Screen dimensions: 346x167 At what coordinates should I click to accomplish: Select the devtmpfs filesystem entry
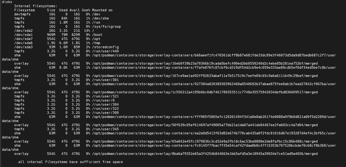tap(22, 14)
